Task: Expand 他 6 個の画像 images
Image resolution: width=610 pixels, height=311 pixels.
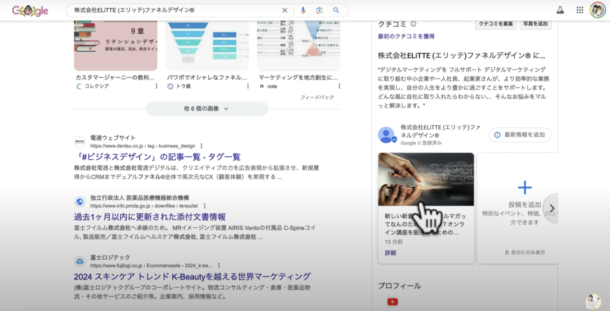Action: click(x=207, y=109)
